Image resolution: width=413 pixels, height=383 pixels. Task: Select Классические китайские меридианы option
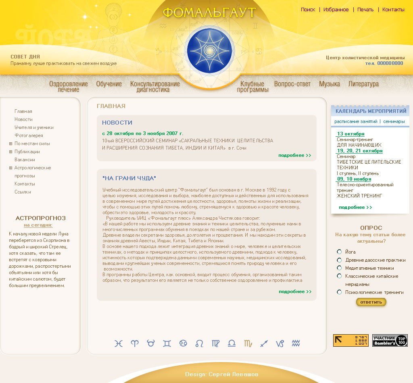point(339,276)
